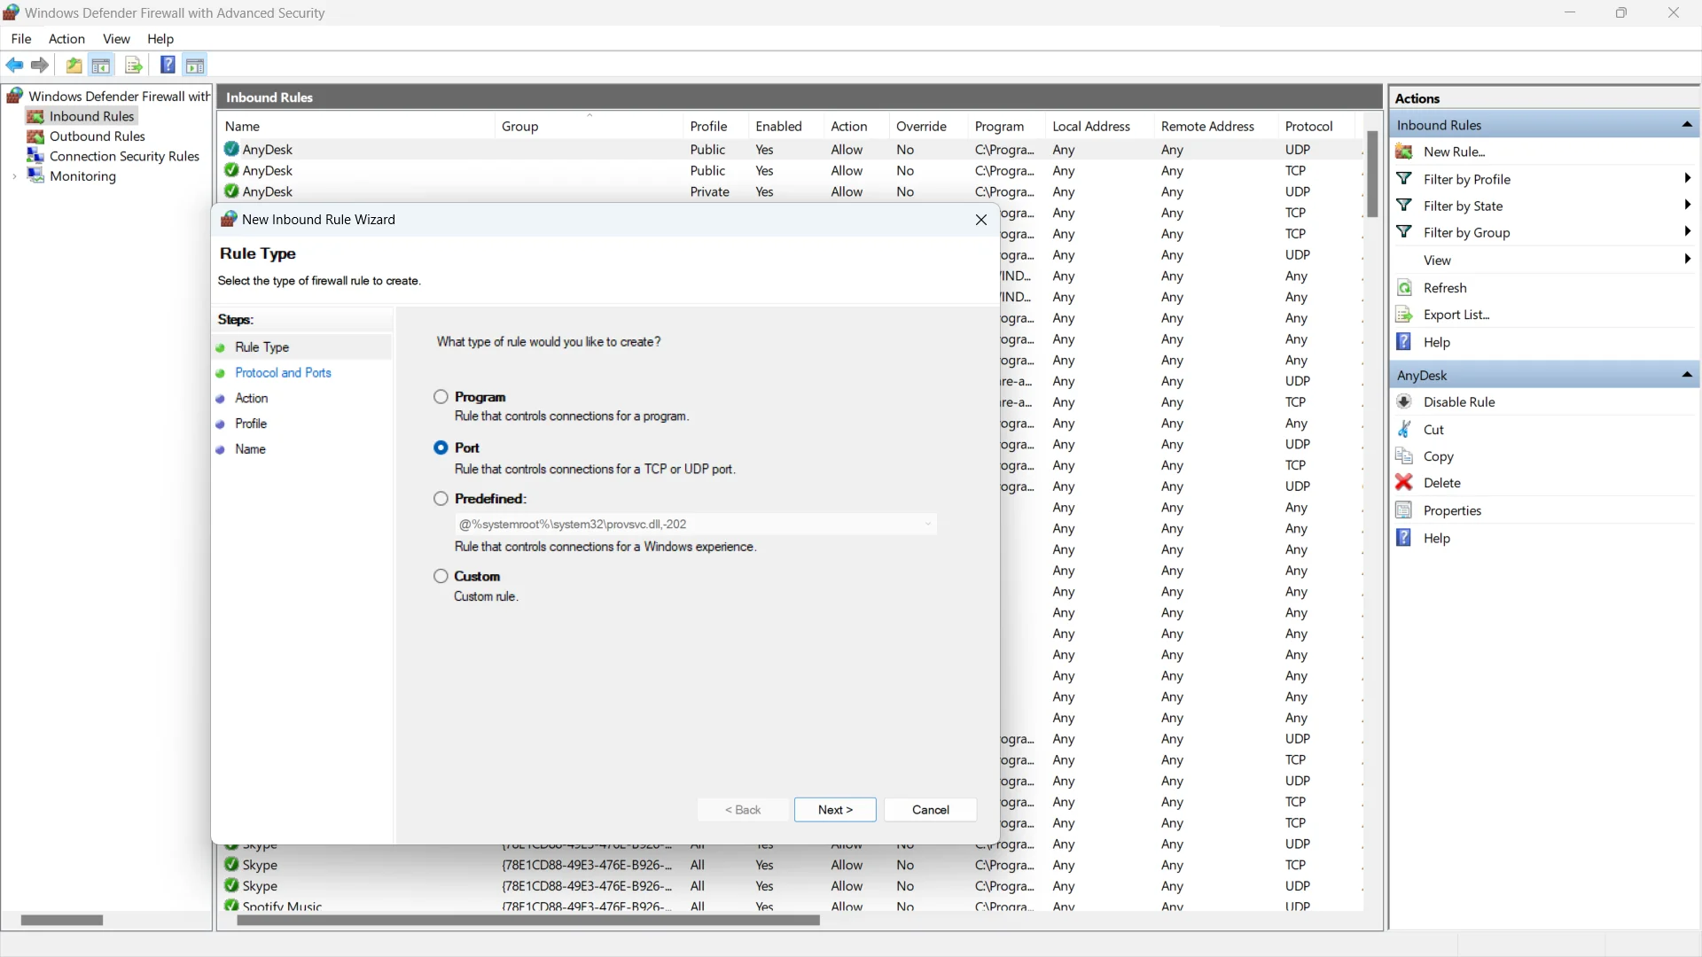Viewport: 1702px width, 957px height.
Task: Toggle the Show/Hide Action Pane icon
Action: tap(195, 65)
